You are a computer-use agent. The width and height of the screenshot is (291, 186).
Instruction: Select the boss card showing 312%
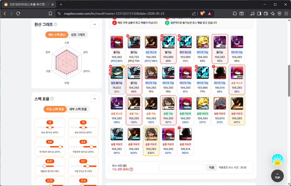220,110
